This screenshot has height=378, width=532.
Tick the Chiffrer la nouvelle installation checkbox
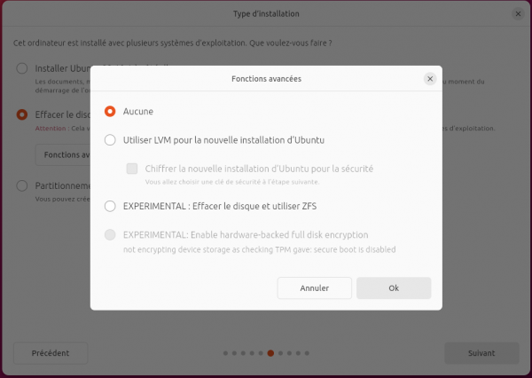tap(132, 169)
